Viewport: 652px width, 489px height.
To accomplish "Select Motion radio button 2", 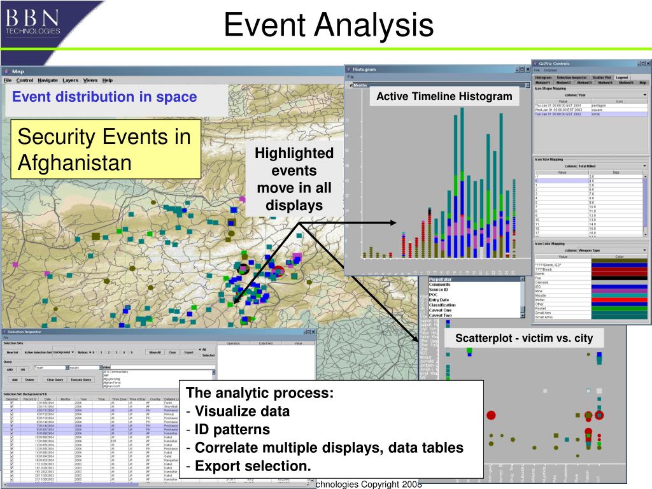I will [x=106, y=352].
